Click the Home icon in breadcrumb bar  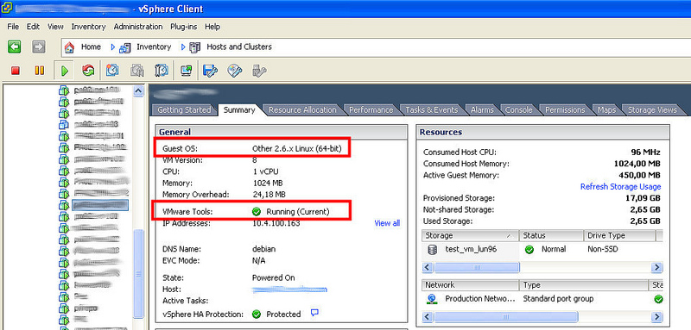pos(69,47)
